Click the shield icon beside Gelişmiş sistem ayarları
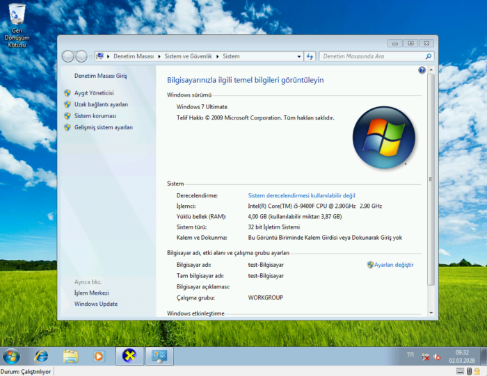The width and height of the screenshot is (487, 376). 67,127
